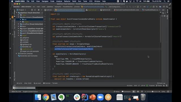
Task: Toggle the Favorites side tool window tab
Action: [14, 76]
